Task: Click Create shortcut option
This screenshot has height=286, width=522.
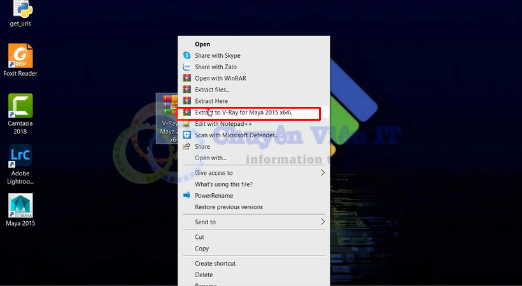Action: [x=215, y=263]
